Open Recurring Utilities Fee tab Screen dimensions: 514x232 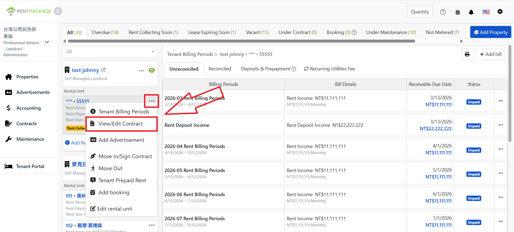click(x=329, y=69)
